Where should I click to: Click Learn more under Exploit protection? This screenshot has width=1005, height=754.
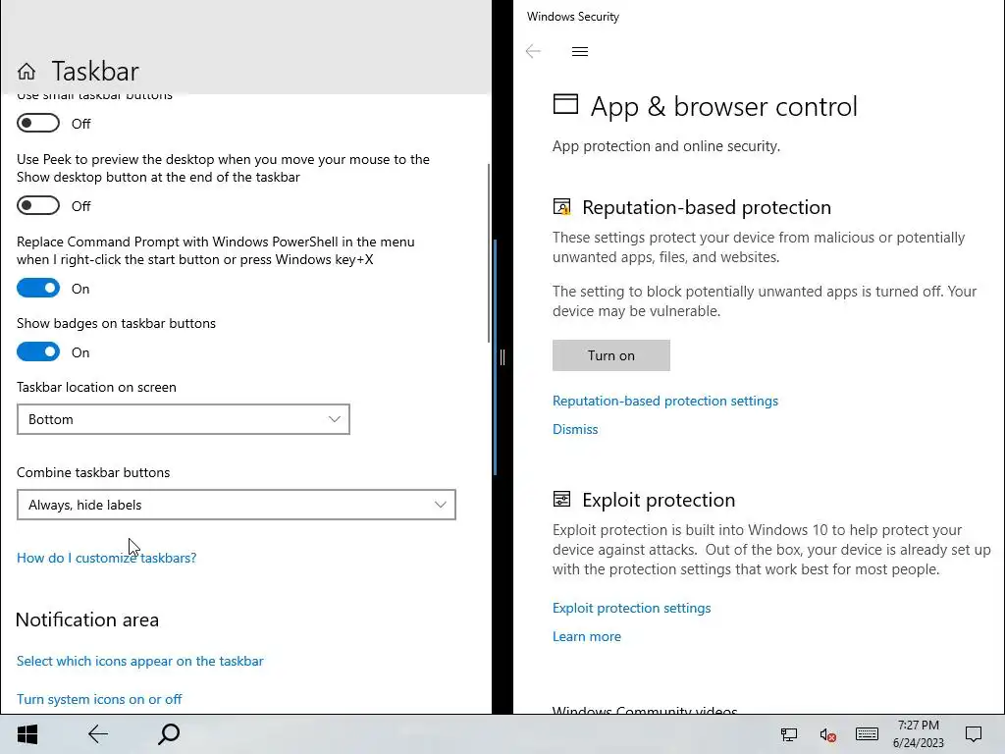(x=587, y=636)
